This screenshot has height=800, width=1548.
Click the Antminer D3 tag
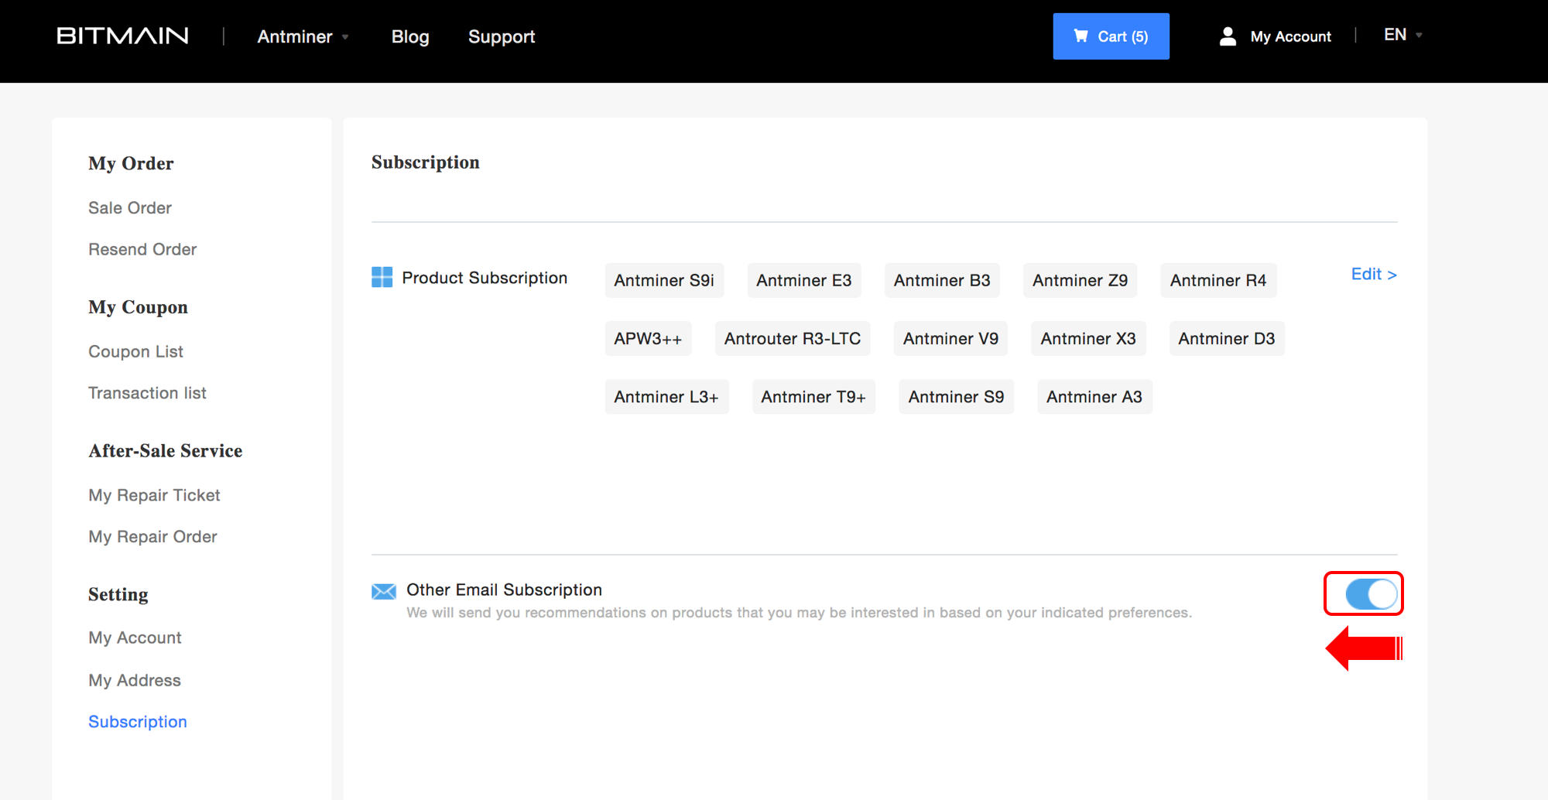(x=1227, y=338)
